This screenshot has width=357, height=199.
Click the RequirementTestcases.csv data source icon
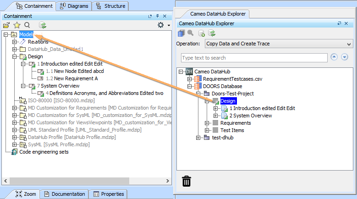[198, 79]
